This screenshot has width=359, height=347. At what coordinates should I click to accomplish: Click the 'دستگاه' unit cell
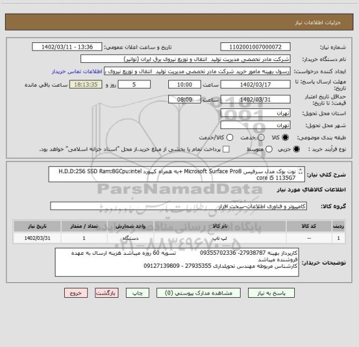pos(130,238)
